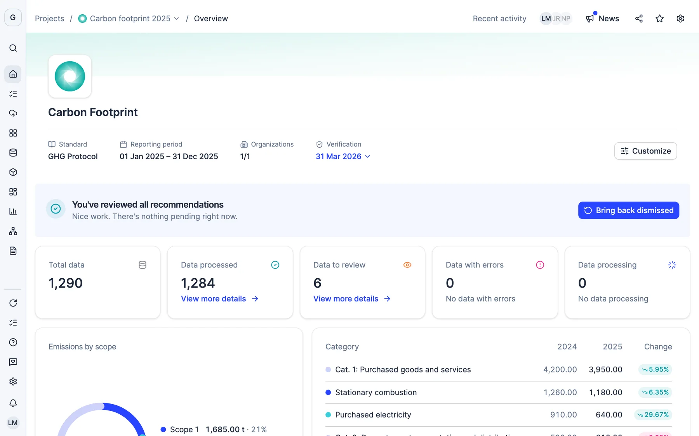Go to Projects breadcrumb
The height and width of the screenshot is (436, 699).
pos(49,19)
